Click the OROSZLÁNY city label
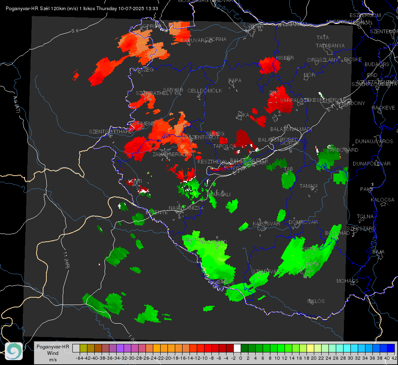Image resolution: width=398 pixels, height=365 pixels. [323, 60]
